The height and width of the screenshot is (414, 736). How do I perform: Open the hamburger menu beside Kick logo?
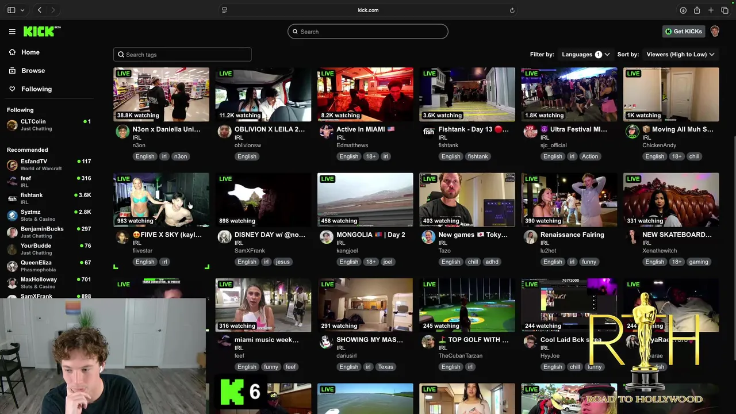pyautogui.click(x=12, y=32)
